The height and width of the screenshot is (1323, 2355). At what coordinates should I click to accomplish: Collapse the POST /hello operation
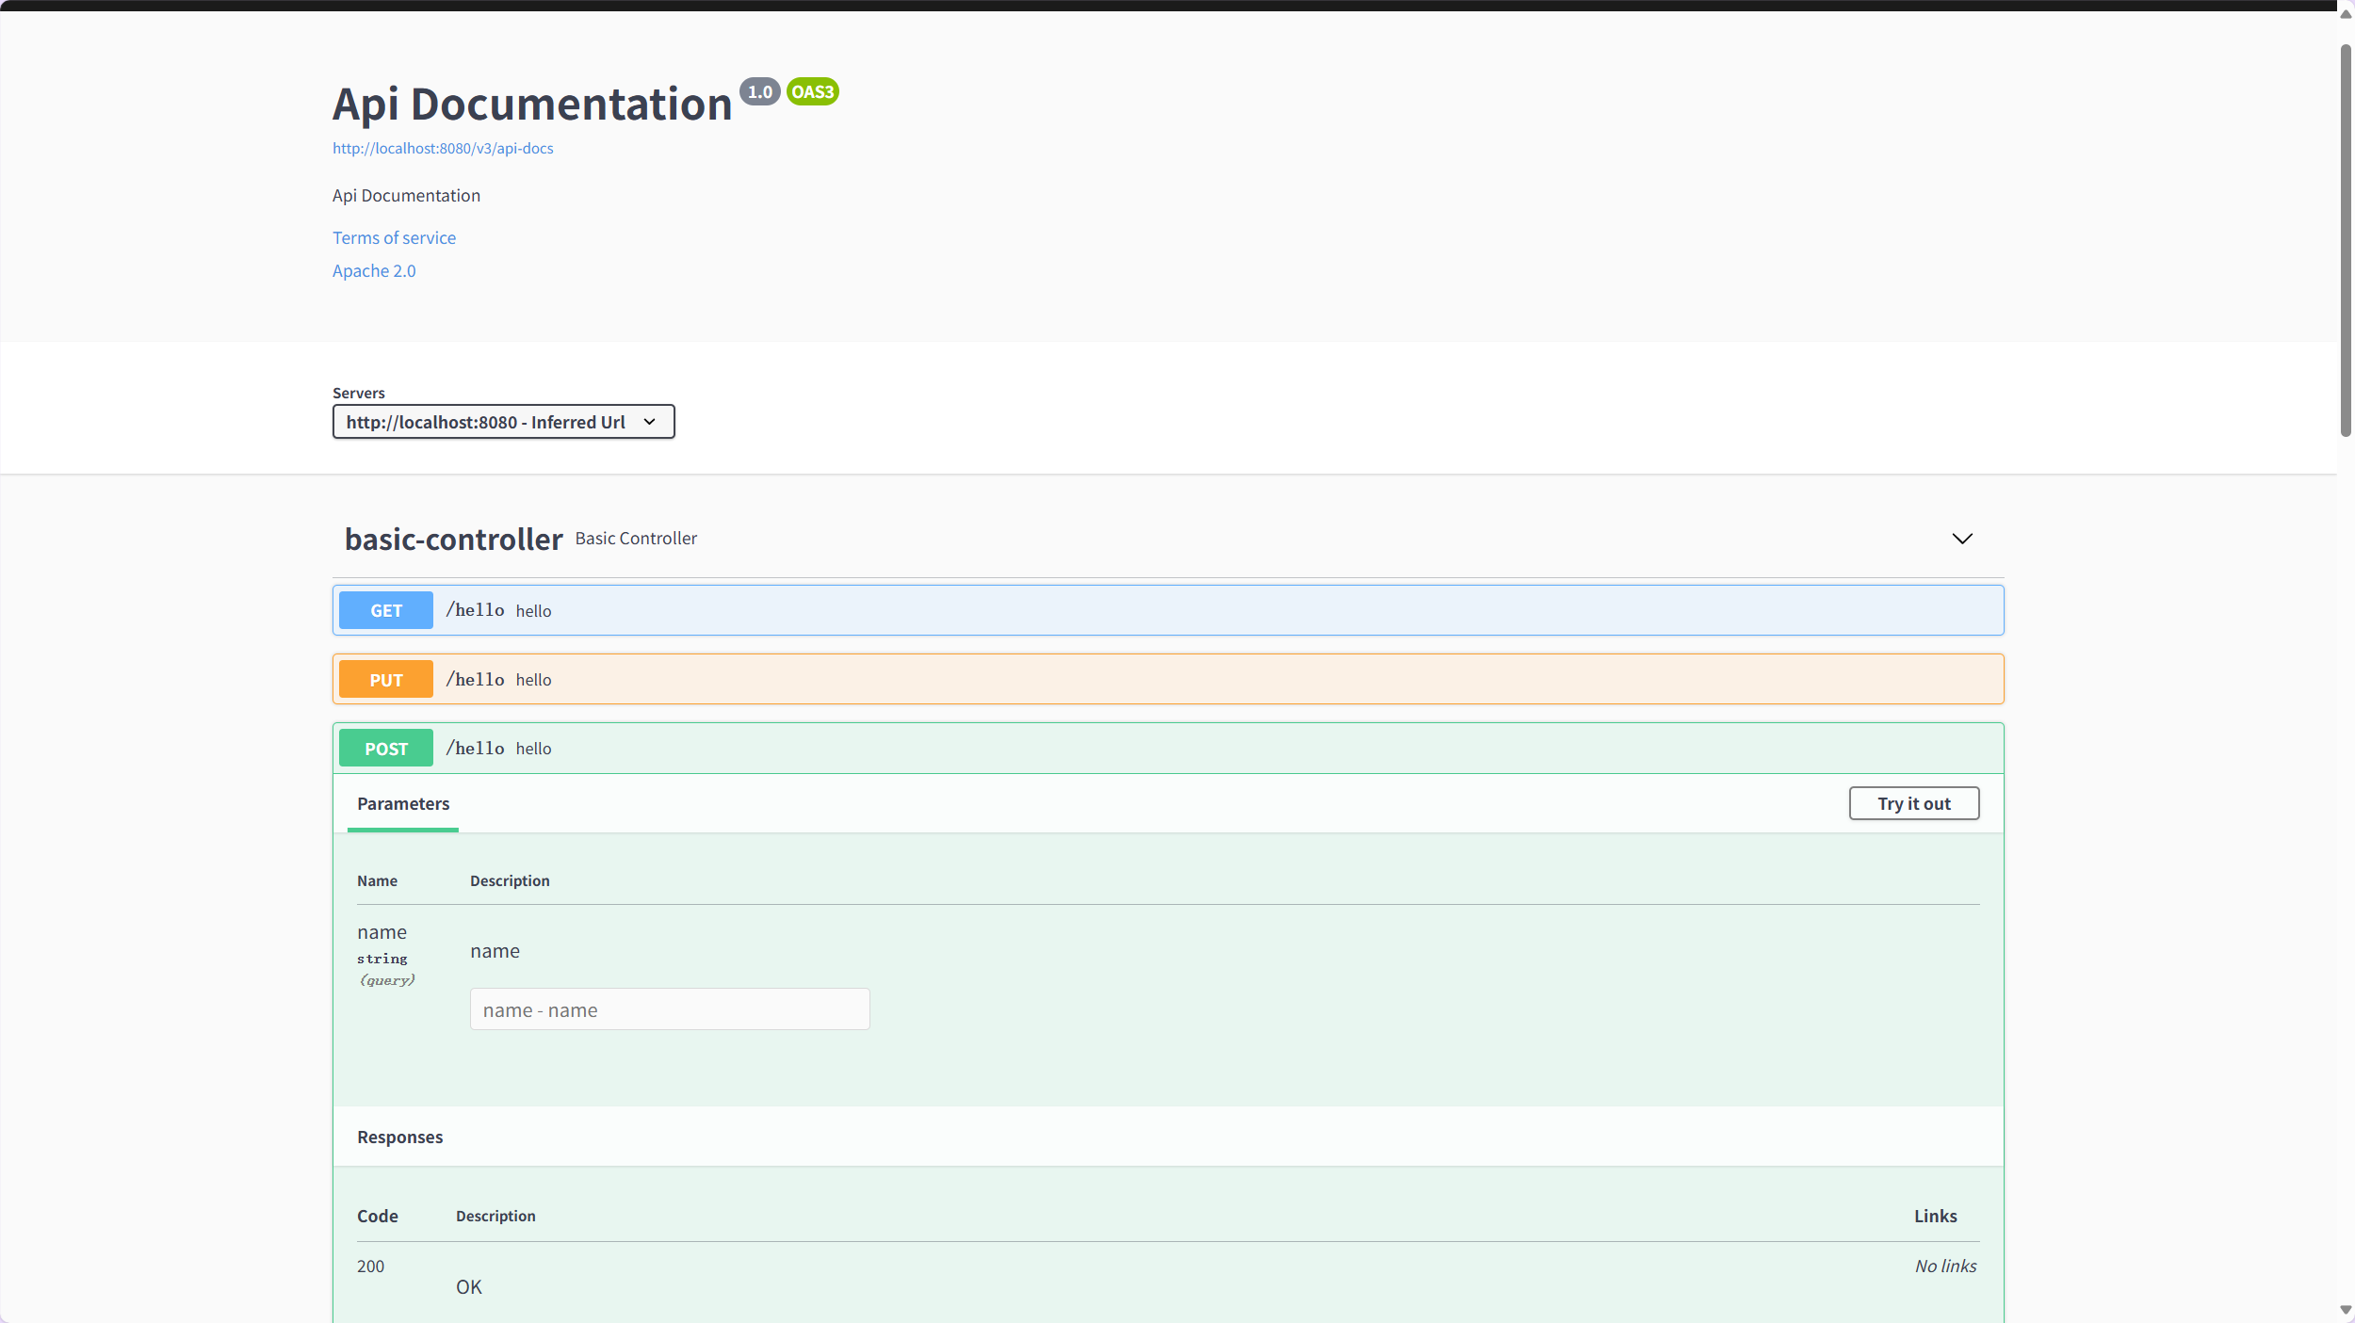[x=1168, y=748]
